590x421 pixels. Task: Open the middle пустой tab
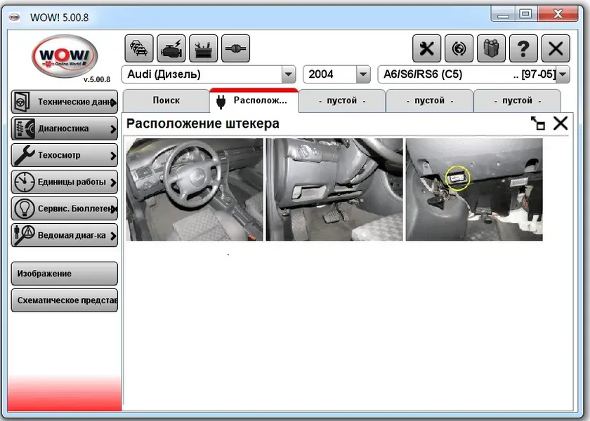(429, 101)
